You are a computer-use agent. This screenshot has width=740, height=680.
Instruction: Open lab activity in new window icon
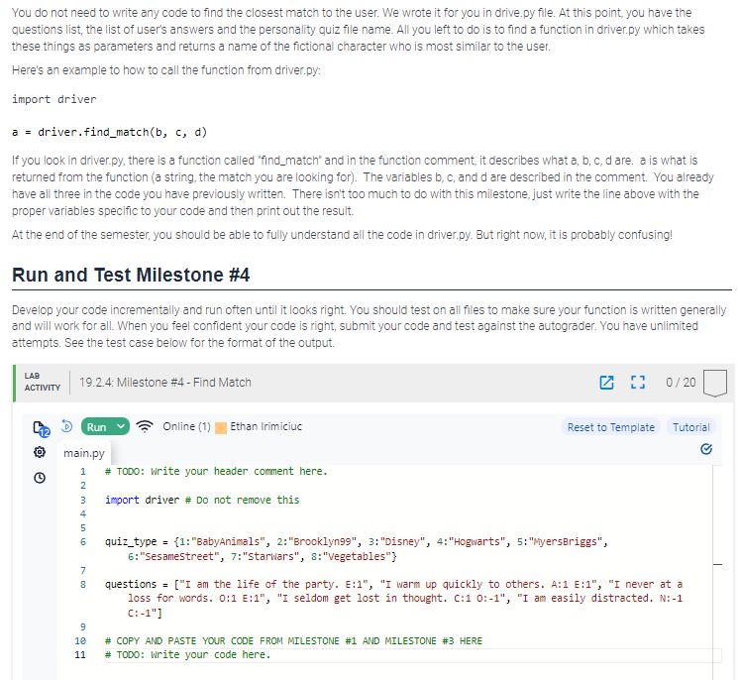606,383
